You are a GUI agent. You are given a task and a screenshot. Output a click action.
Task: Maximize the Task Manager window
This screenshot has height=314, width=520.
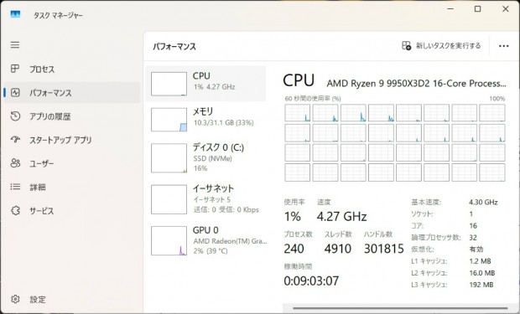pos(477,9)
